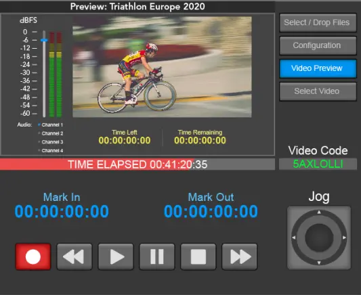Click the Preview: Triathlon Europe 2020 title
The height and width of the screenshot is (295, 361).
pyautogui.click(x=137, y=7)
